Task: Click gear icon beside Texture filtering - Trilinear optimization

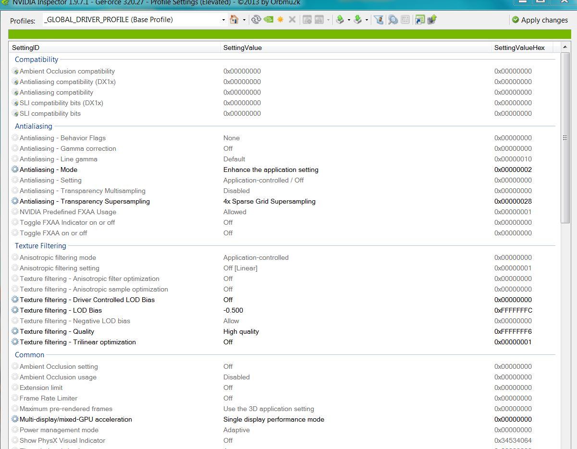Action: click(x=15, y=342)
